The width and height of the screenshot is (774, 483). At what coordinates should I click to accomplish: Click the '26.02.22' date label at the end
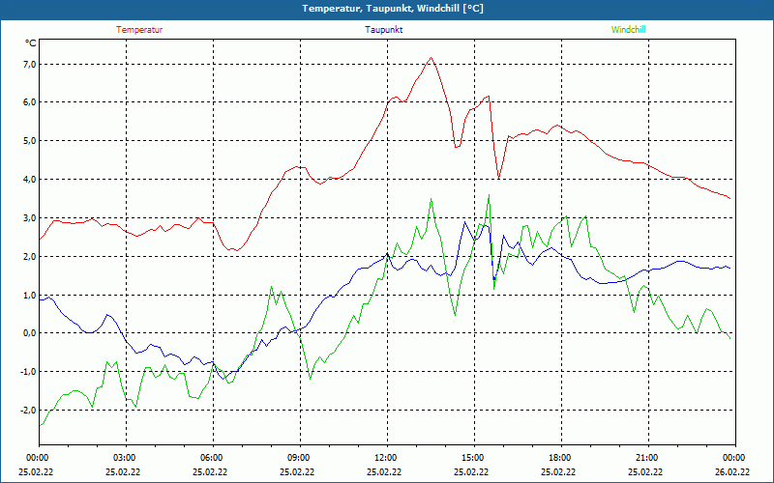[733, 471]
